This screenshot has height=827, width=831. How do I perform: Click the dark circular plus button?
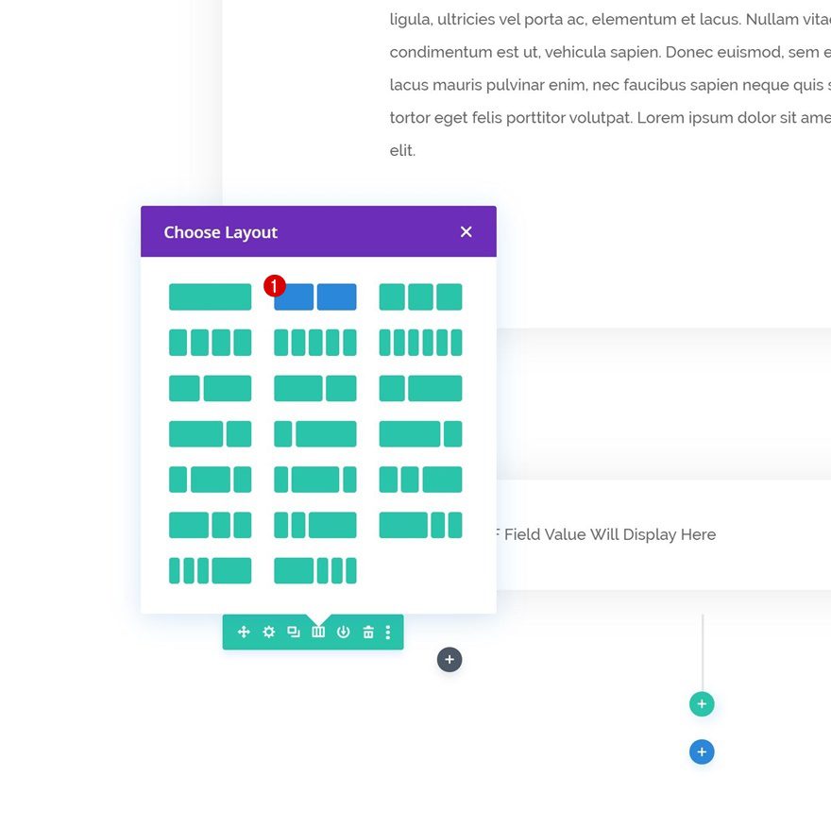(x=449, y=659)
